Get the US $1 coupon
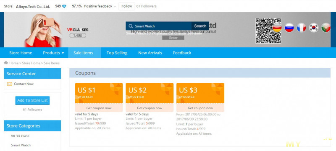The width and height of the screenshot is (336, 151). point(99,108)
